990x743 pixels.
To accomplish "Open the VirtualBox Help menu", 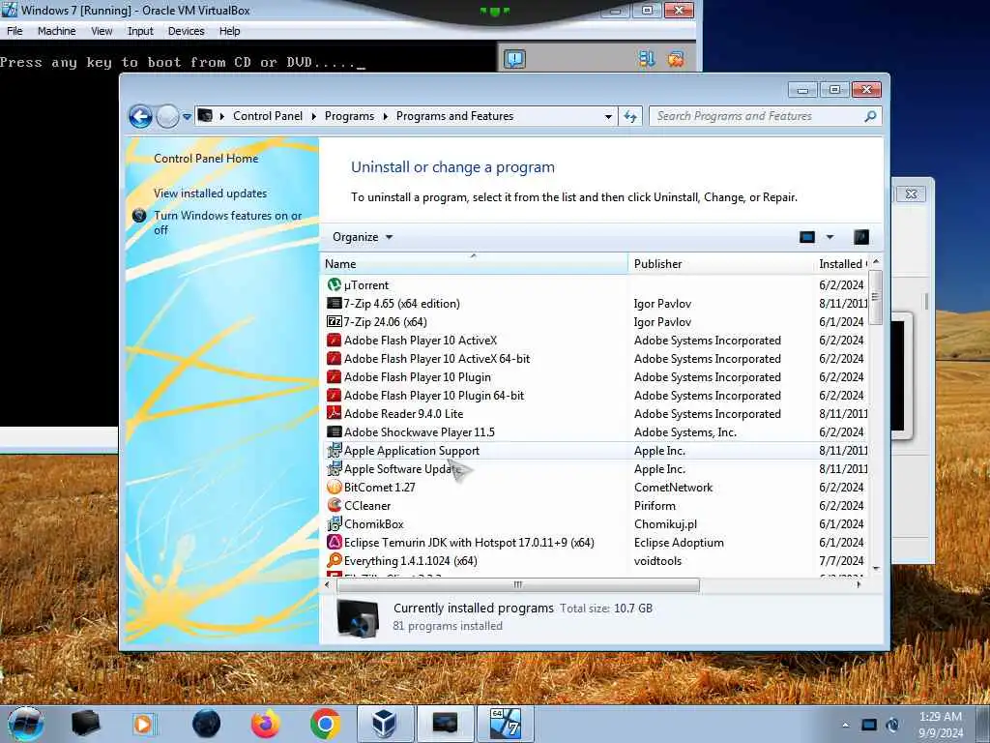I will tap(230, 31).
